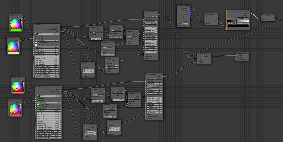Collapse the Material Output node
Screen dimensions: 283x142
coord(237,53)
